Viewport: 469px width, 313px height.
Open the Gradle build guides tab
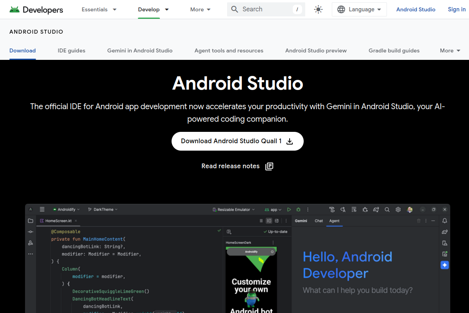(x=394, y=50)
